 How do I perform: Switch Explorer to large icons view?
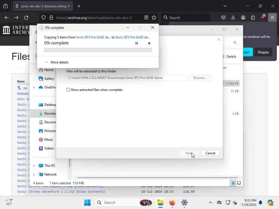click(x=239, y=183)
